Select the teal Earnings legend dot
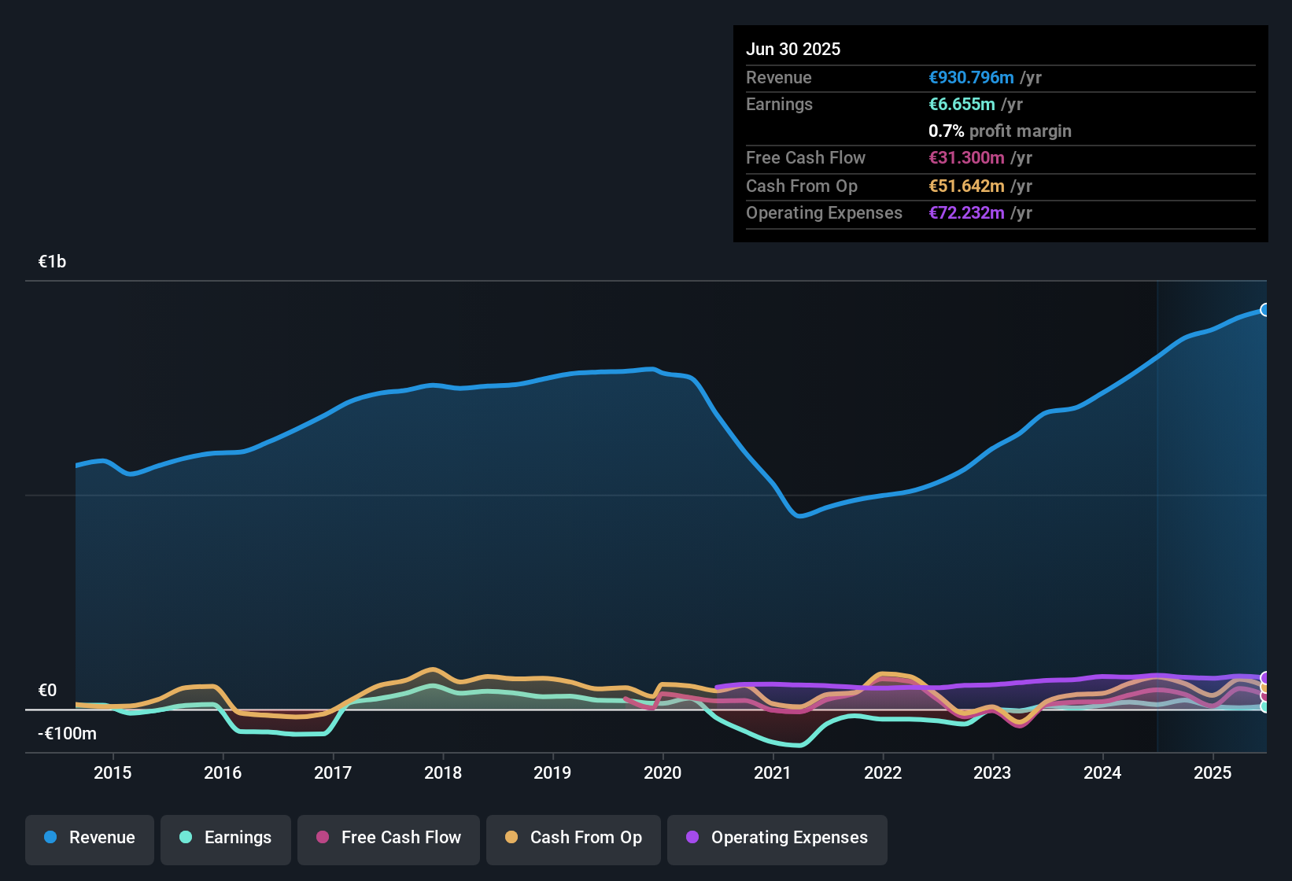The width and height of the screenshot is (1292, 881). [186, 839]
